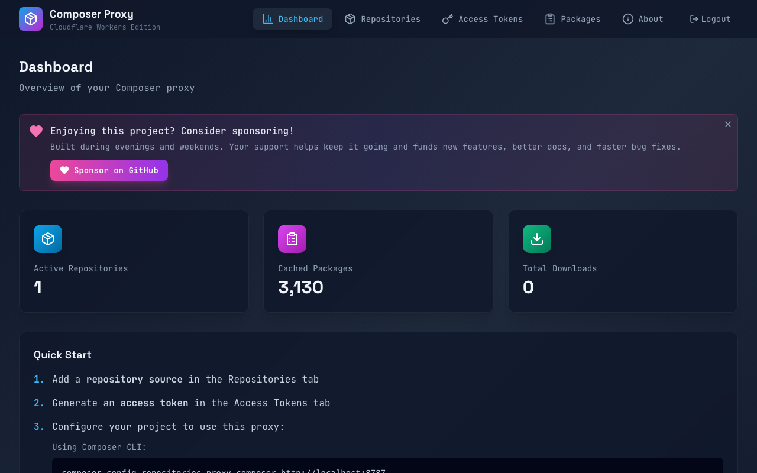Open the About page

(x=643, y=19)
